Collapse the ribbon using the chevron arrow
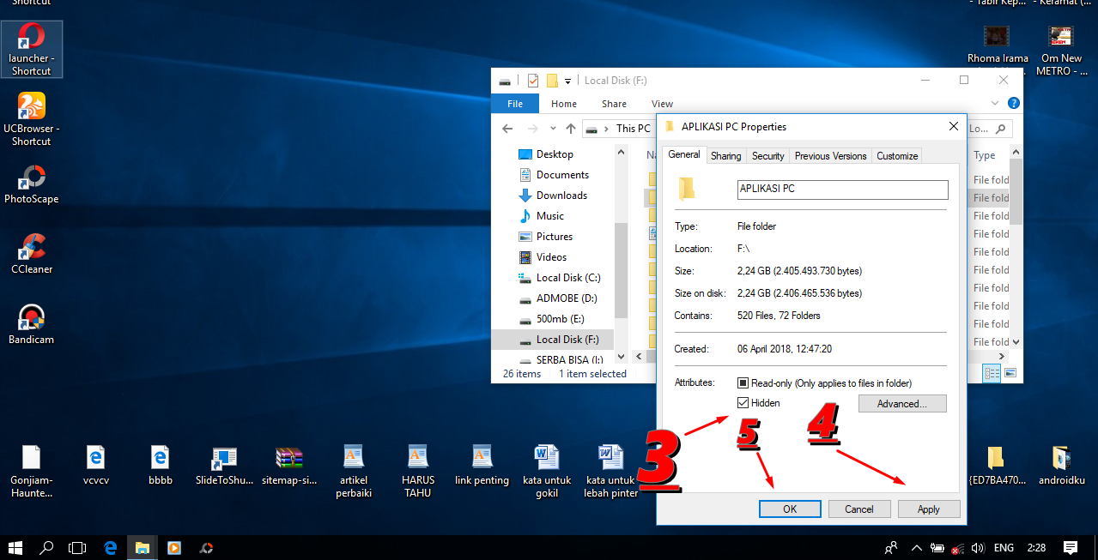 tap(994, 102)
